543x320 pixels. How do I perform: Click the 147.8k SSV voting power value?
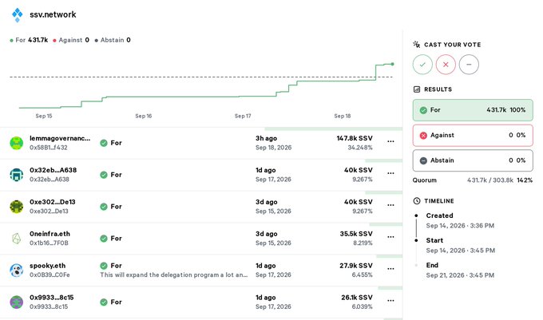355,138
